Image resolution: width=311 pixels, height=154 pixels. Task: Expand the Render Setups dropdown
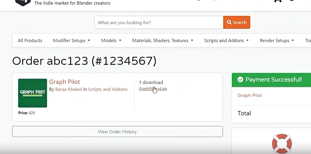(x=276, y=40)
